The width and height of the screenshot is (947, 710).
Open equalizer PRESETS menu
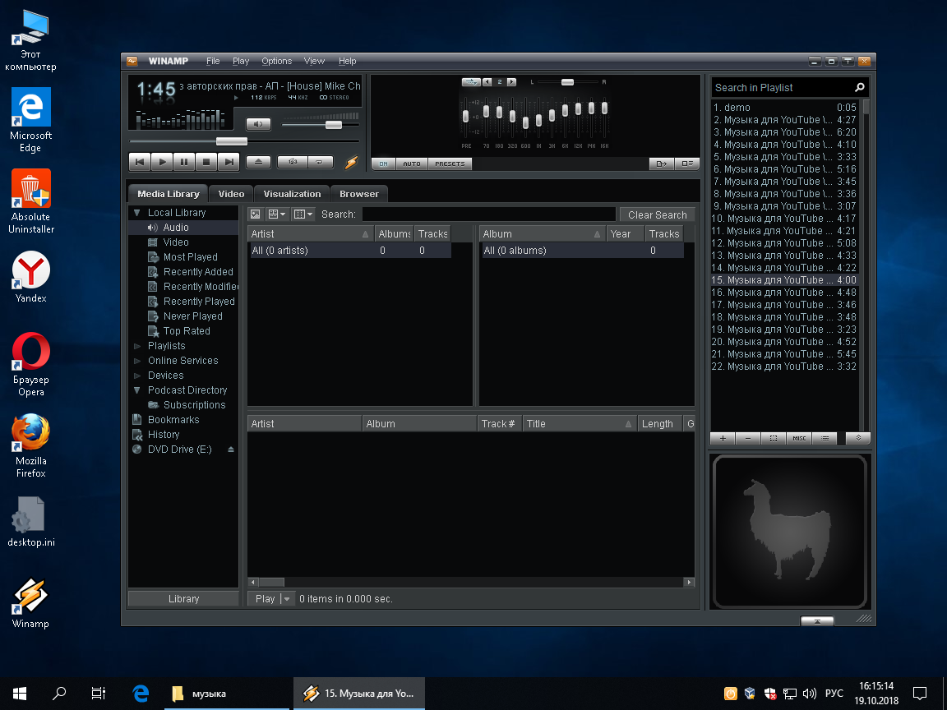pos(450,164)
